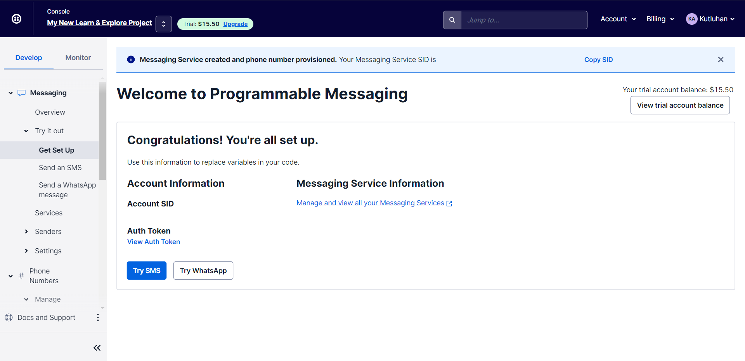Click the Twilio logo in the top bar
Viewport: 745px width, 361px height.
pos(16,19)
